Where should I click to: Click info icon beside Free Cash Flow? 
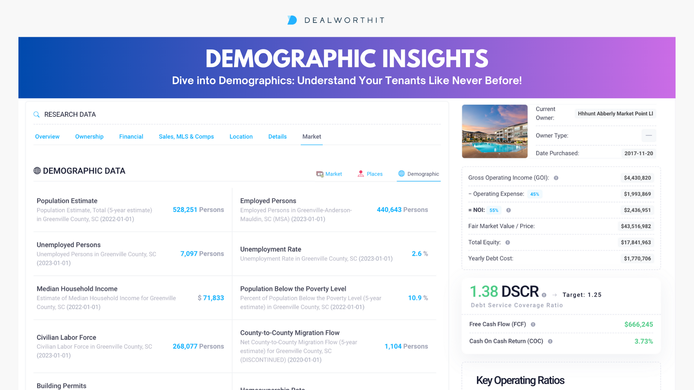point(533,325)
